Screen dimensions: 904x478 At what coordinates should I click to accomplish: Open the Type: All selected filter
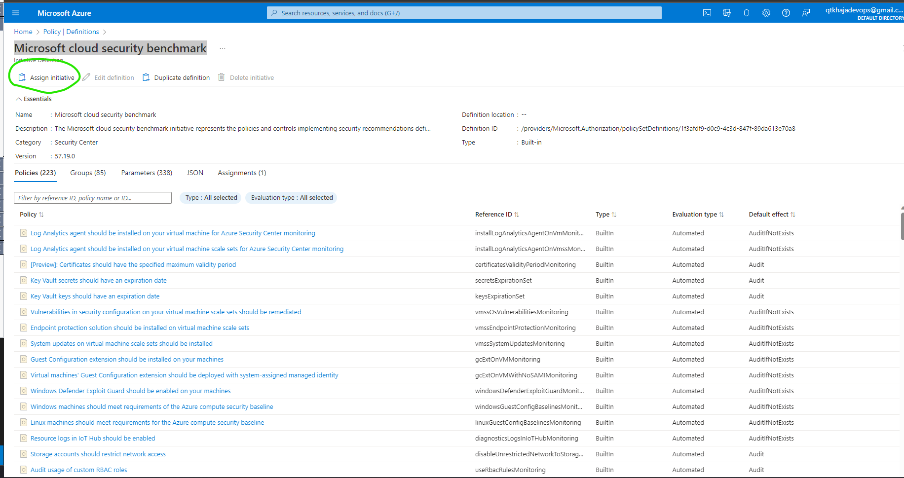210,197
